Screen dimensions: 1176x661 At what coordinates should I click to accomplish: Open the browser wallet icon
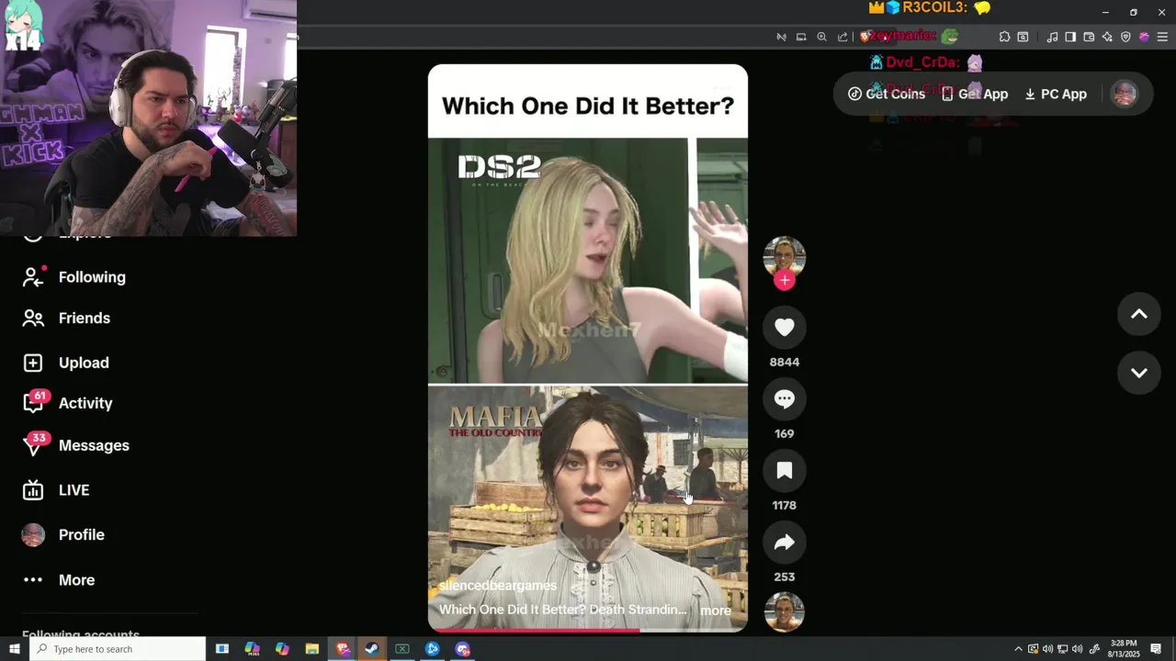click(1089, 37)
